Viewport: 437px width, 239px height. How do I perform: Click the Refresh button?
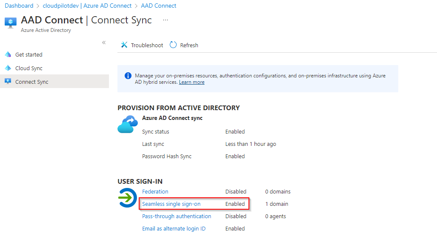(184, 45)
